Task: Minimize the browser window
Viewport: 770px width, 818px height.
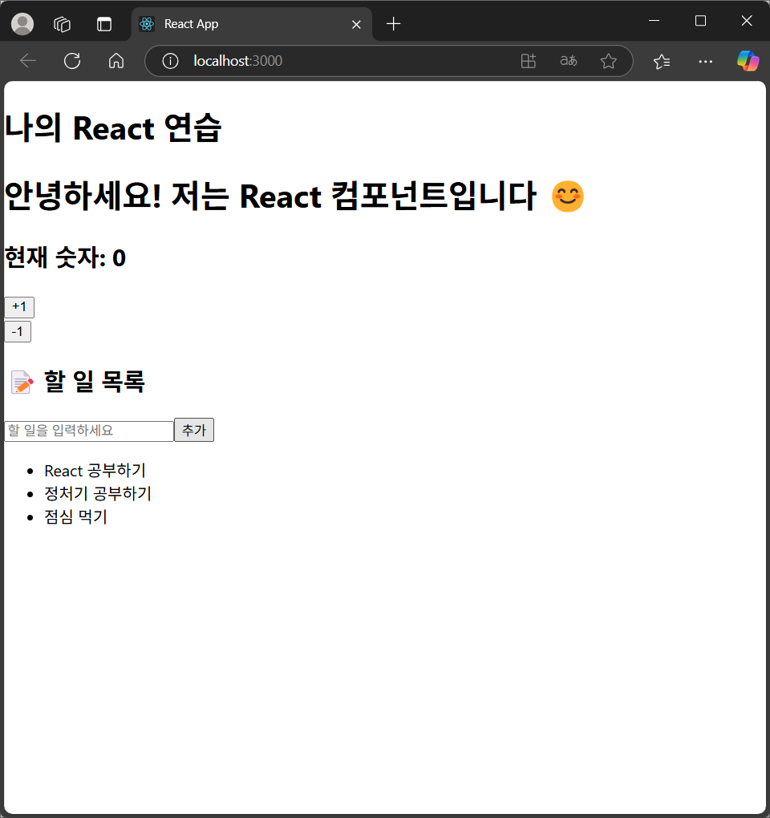Action: (654, 20)
